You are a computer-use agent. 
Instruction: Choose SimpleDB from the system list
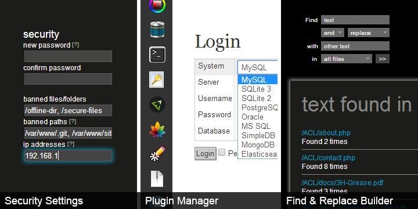(258, 135)
